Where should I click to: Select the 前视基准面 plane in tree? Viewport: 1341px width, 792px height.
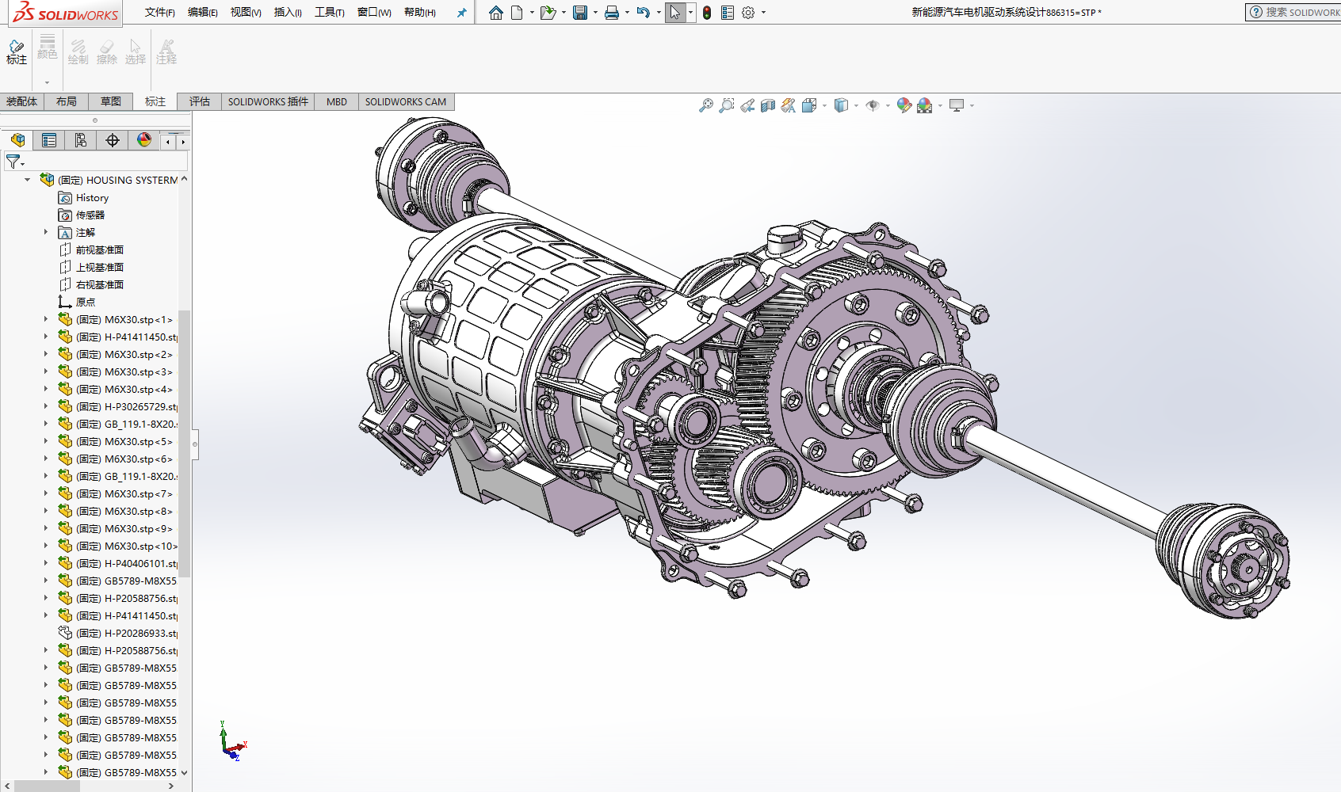coord(99,249)
